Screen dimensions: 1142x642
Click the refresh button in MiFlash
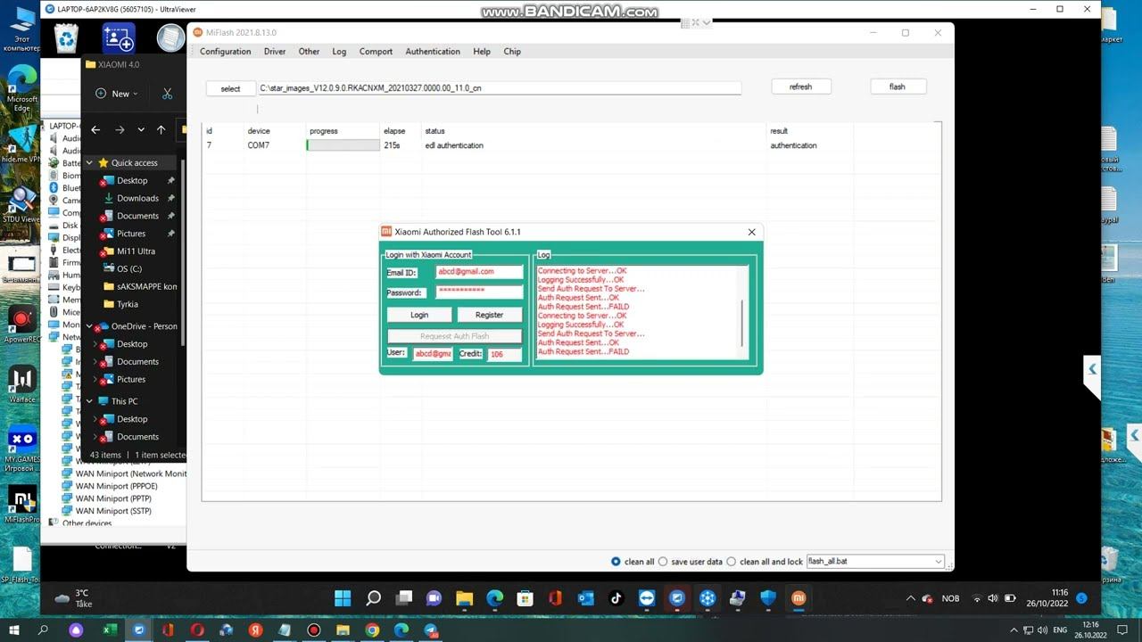801,86
